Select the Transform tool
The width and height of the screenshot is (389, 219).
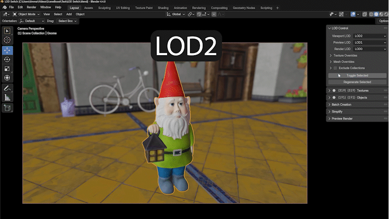(7, 78)
